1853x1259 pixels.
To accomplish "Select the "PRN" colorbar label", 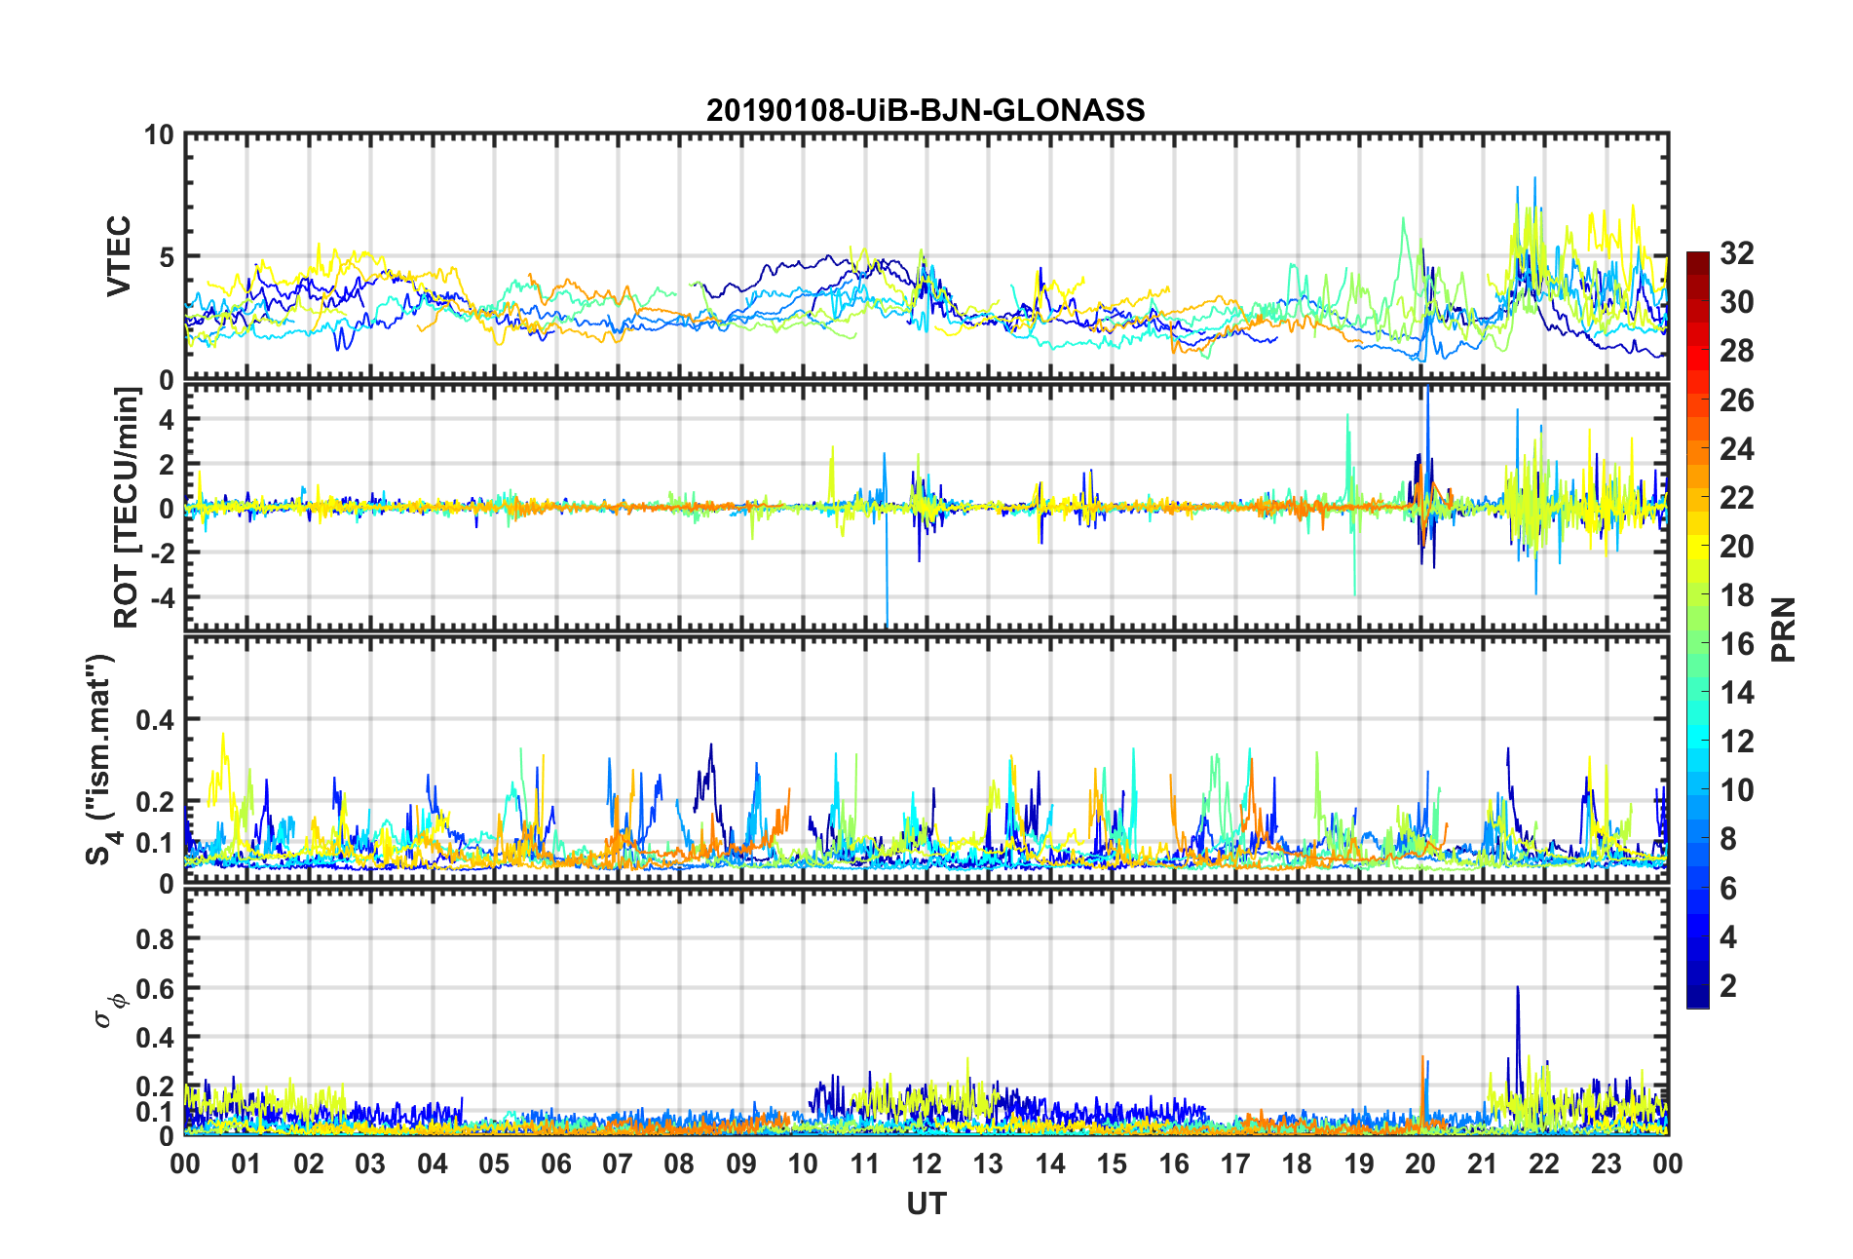I will coord(1784,630).
